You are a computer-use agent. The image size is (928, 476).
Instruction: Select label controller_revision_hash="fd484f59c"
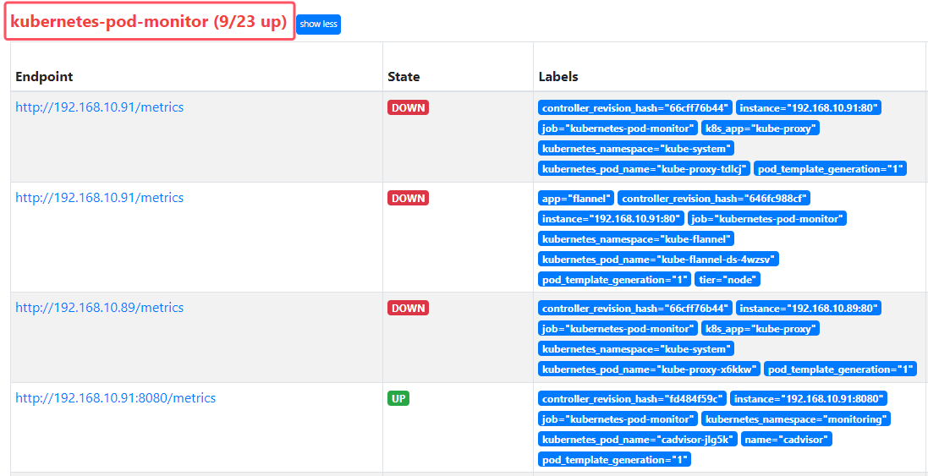632,398
